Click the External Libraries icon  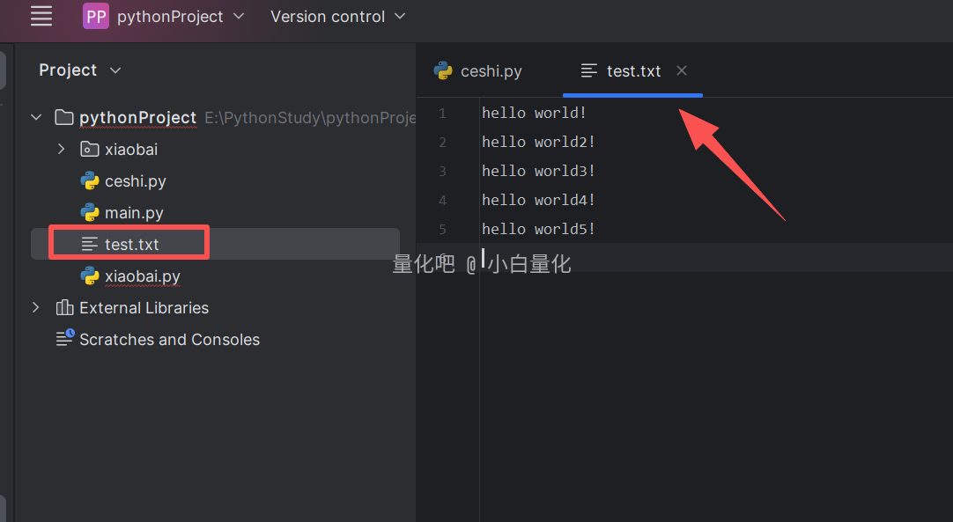[64, 308]
